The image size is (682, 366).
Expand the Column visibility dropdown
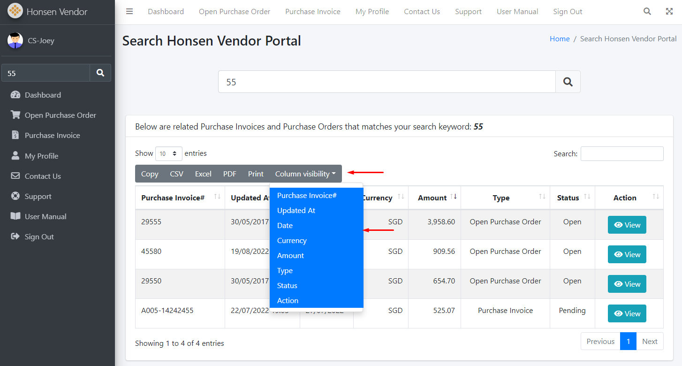tap(305, 174)
